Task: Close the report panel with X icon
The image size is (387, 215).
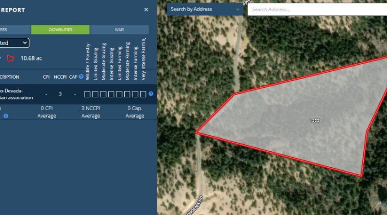Action: point(146,9)
